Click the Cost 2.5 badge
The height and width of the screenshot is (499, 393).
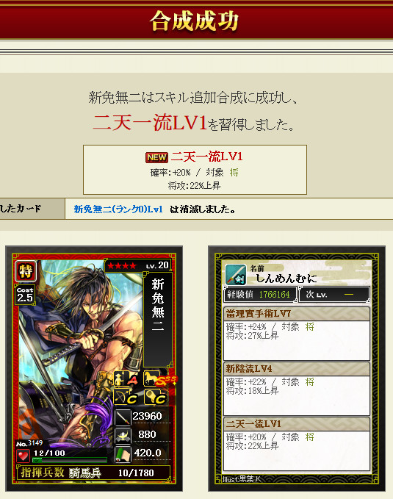(25, 295)
